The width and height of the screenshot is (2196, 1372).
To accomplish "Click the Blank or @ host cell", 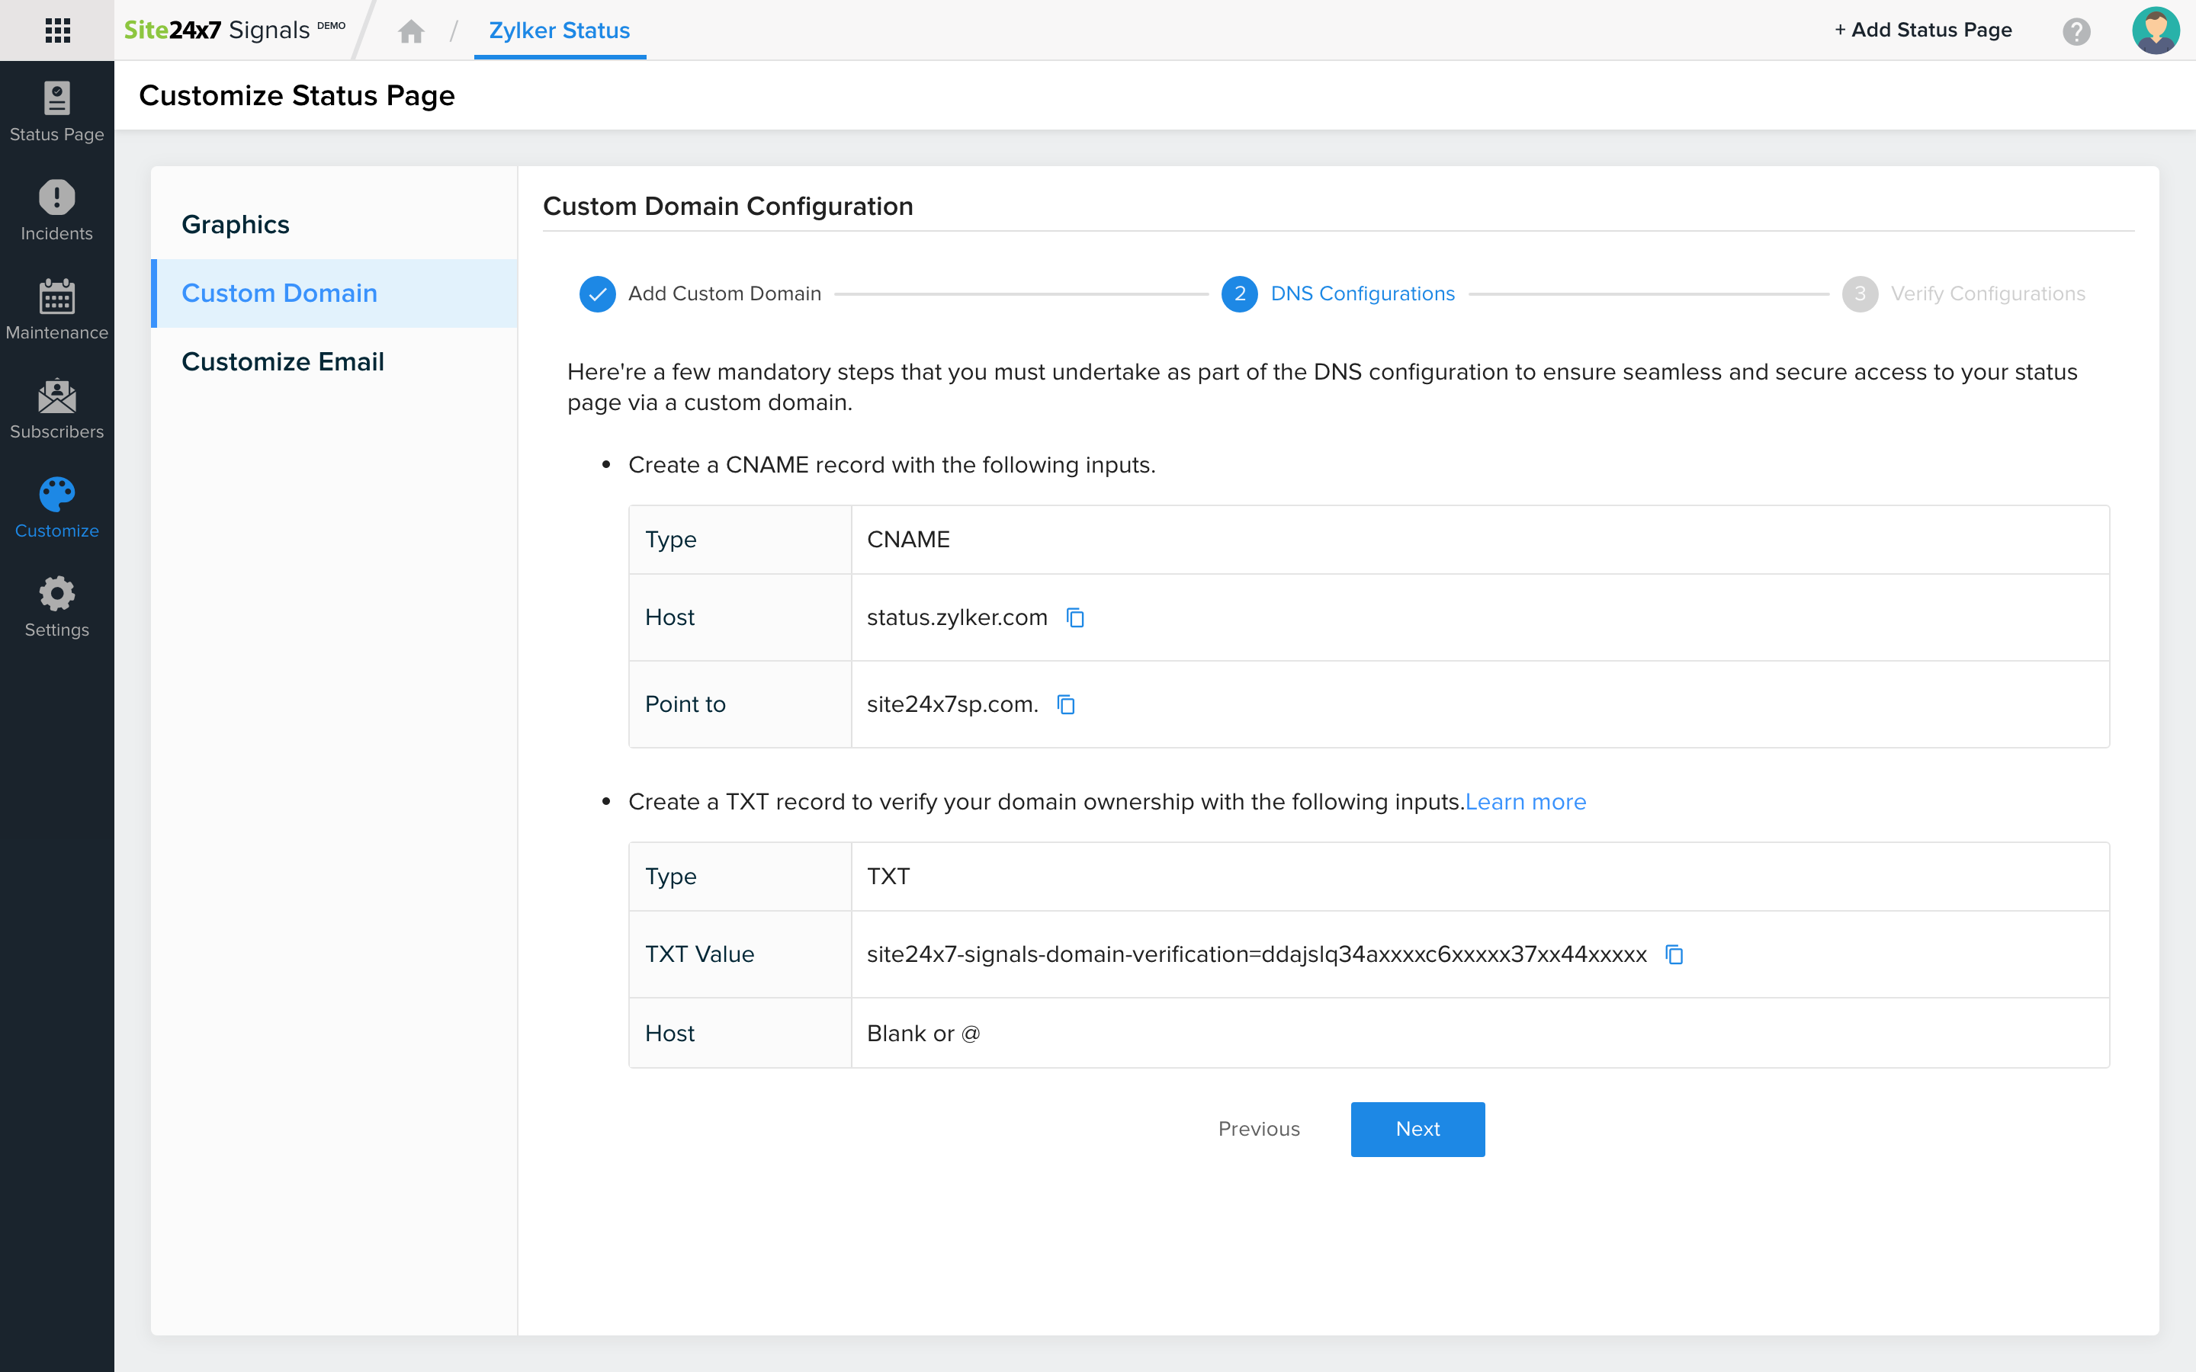I will click(1480, 1034).
